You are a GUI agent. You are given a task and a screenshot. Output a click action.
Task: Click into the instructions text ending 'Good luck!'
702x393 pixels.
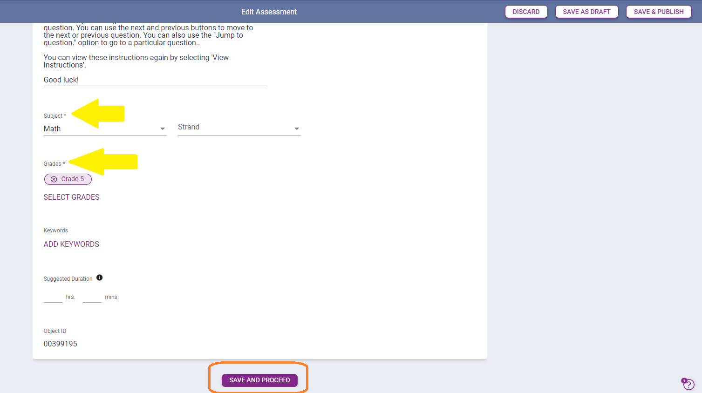coord(61,80)
